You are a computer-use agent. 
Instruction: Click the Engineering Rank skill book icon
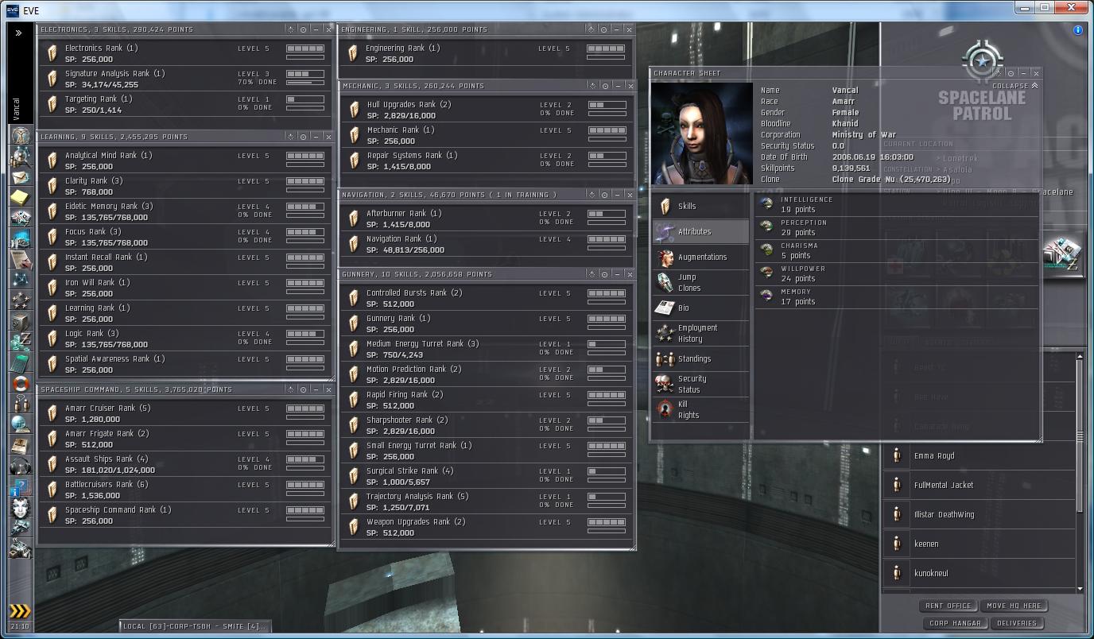354,53
